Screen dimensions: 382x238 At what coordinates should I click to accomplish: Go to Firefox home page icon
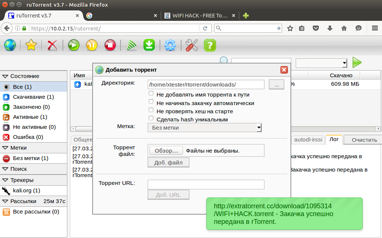point(344,29)
